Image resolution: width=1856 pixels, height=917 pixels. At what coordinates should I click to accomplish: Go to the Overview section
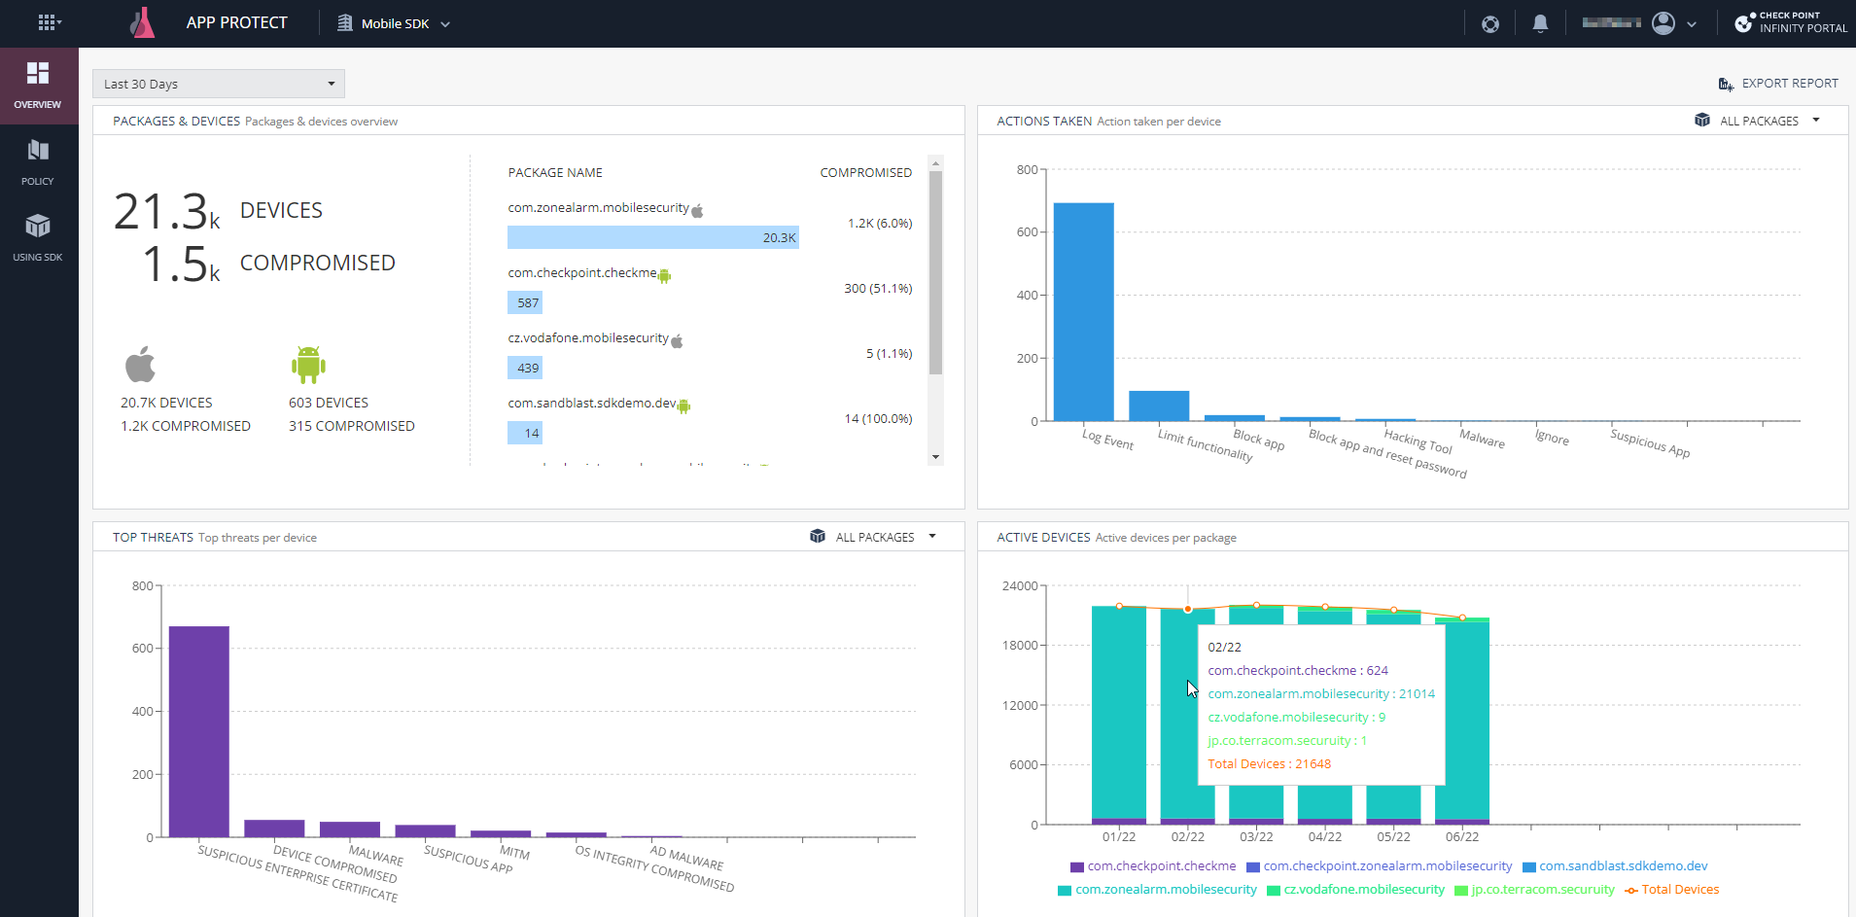click(38, 86)
